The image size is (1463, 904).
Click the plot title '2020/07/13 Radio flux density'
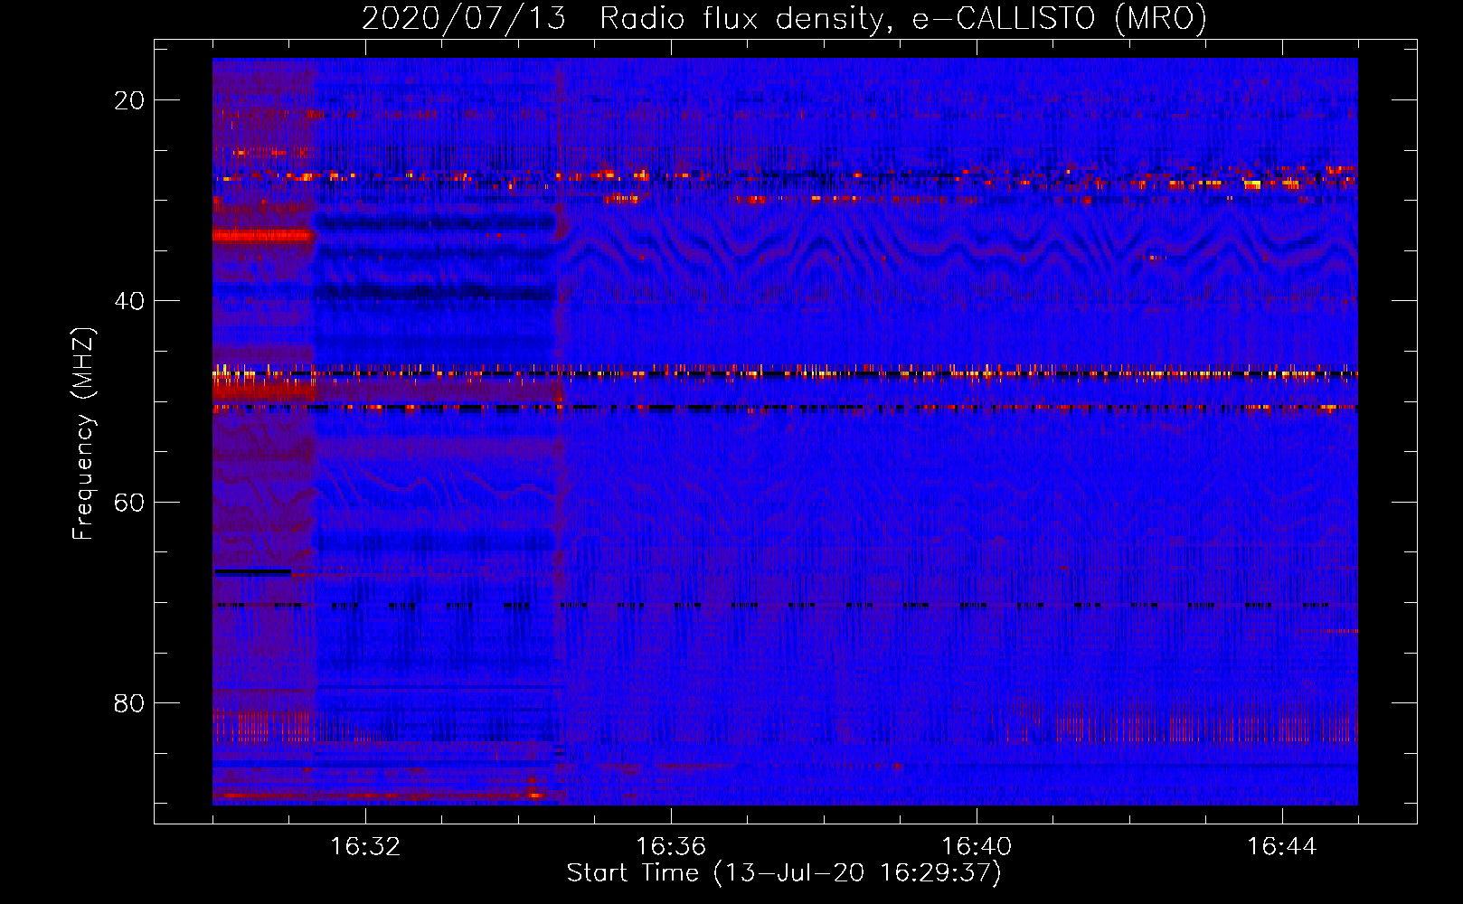pos(785,18)
